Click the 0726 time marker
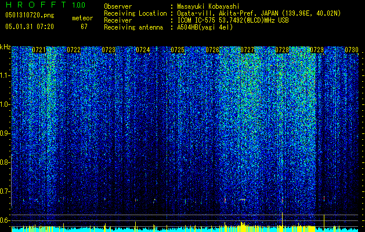This screenshot has width=365, height=232. click(212, 50)
